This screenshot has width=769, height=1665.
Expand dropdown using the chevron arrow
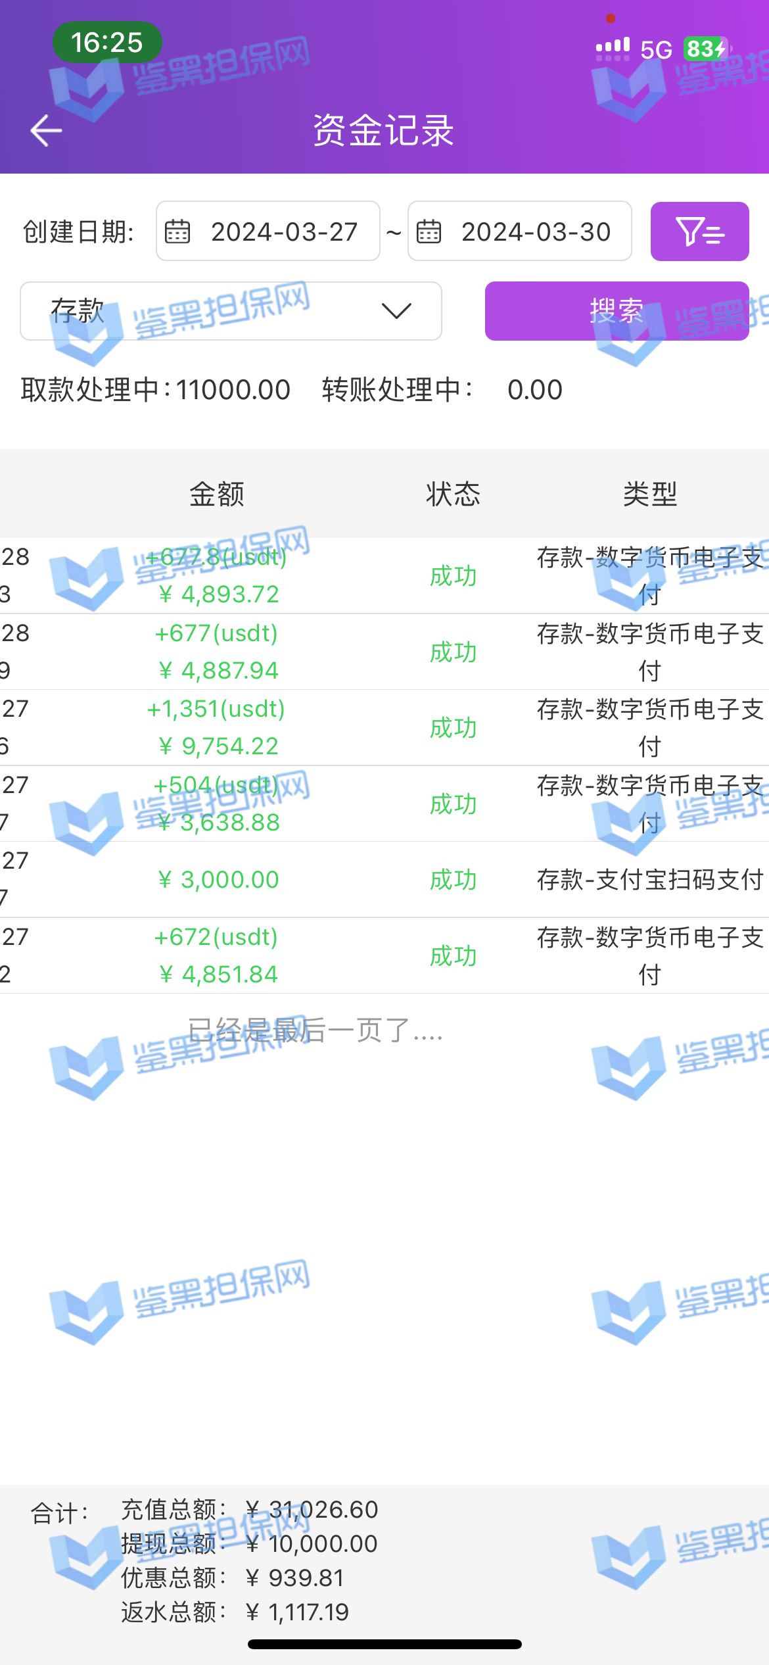396,311
